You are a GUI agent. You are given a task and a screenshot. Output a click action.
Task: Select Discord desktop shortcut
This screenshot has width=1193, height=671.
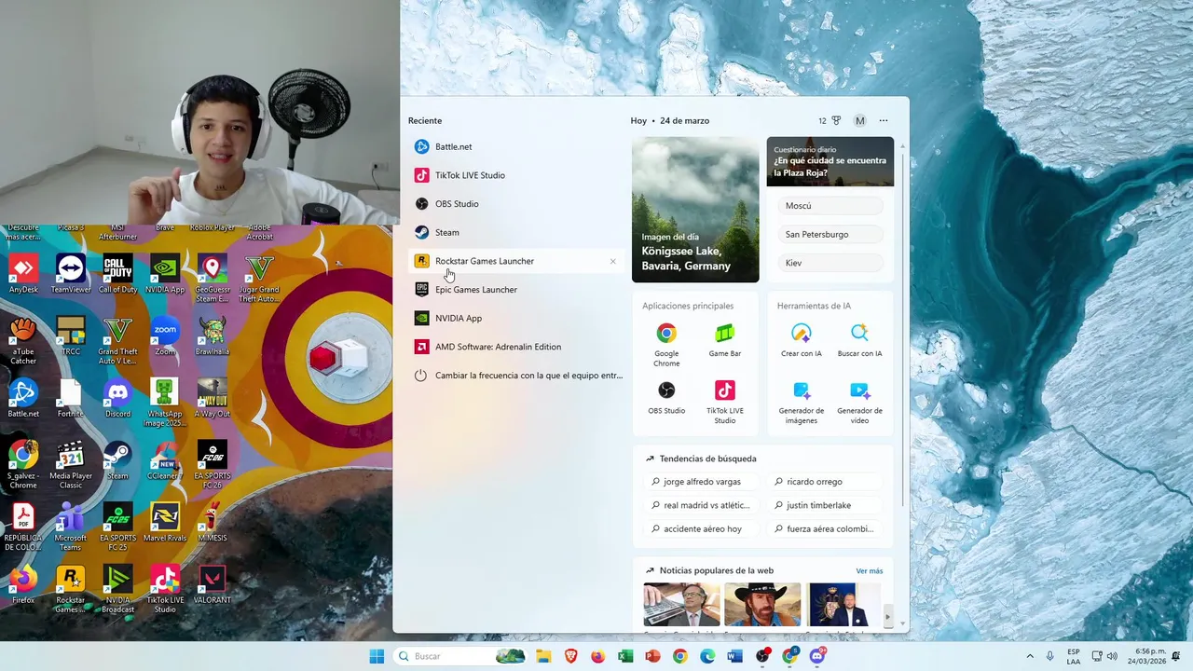[118, 398]
